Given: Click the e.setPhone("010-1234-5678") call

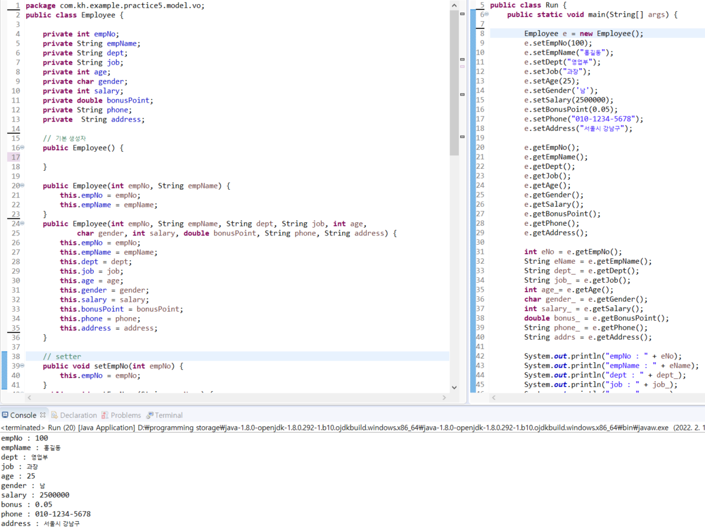Looking at the screenshot, I should click(583, 119).
